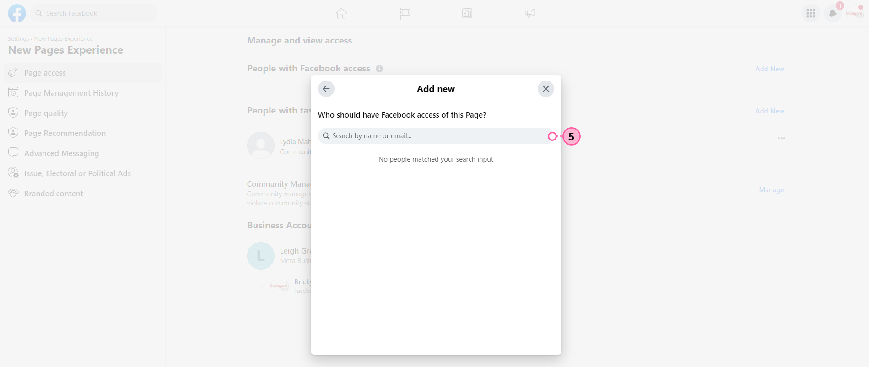Select Page access in sidebar
869x367 pixels.
[x=83, y=73]
